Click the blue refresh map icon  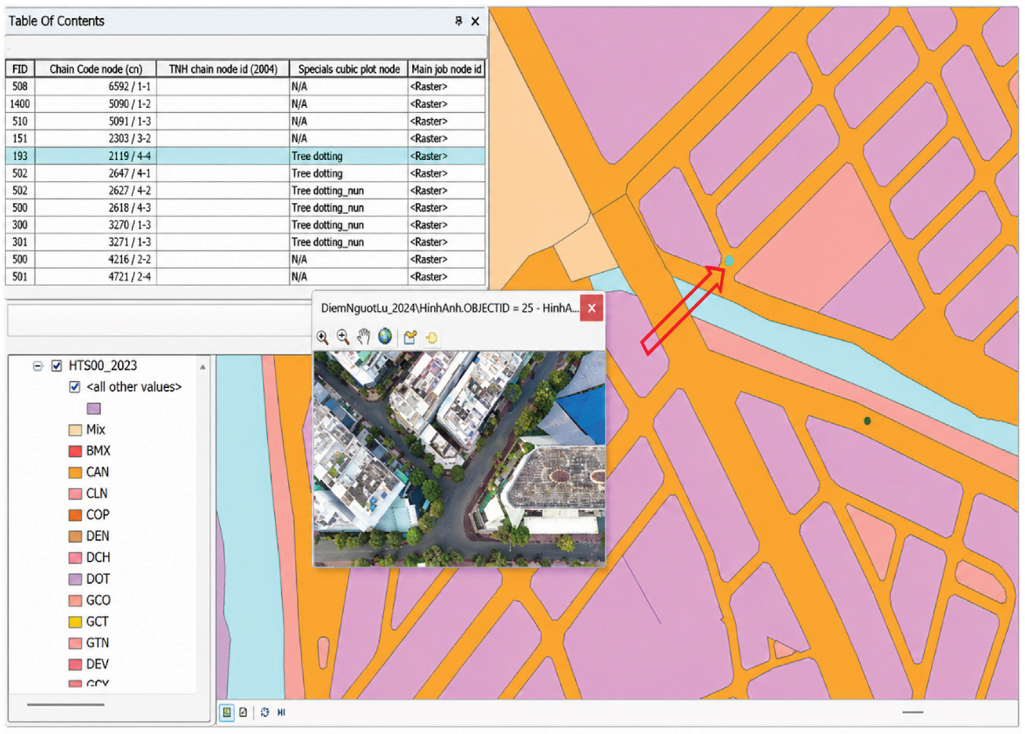pos(265,712)
